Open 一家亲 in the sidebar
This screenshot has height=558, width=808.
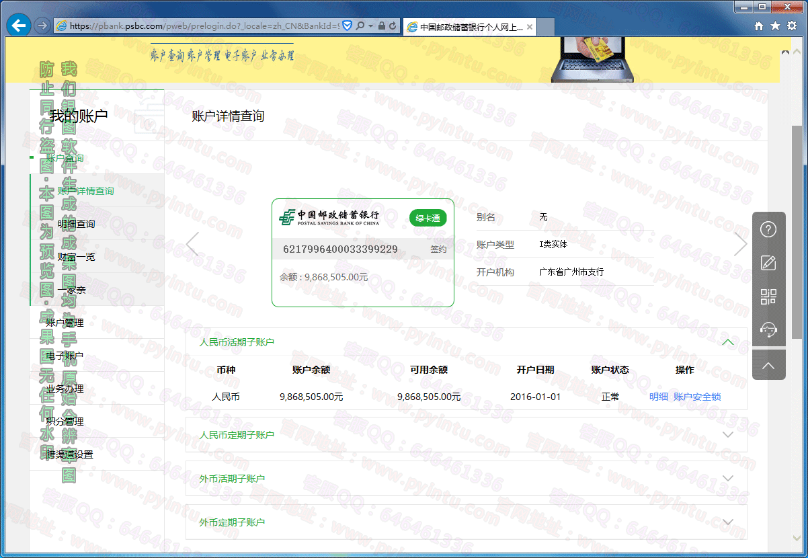pyautogui.click(x=71, y=290)
